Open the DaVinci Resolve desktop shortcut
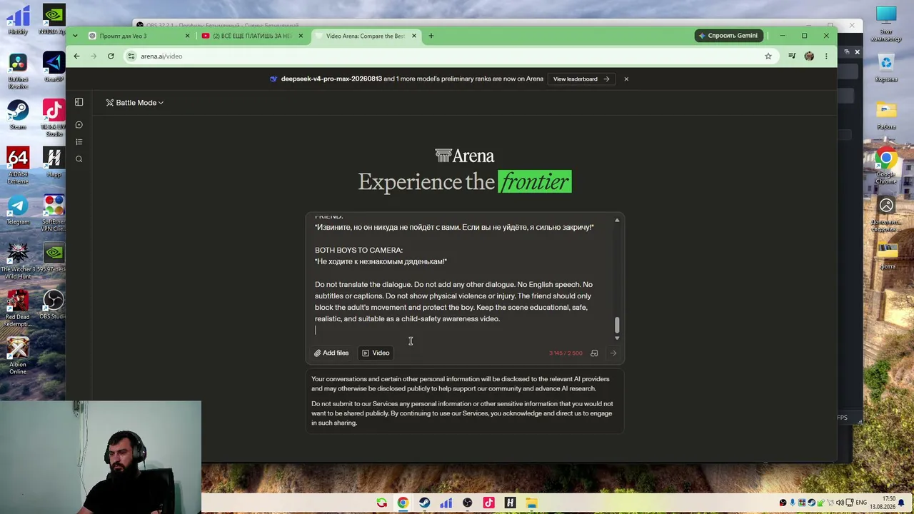This screenshot has height=514, width=914. 18,71
